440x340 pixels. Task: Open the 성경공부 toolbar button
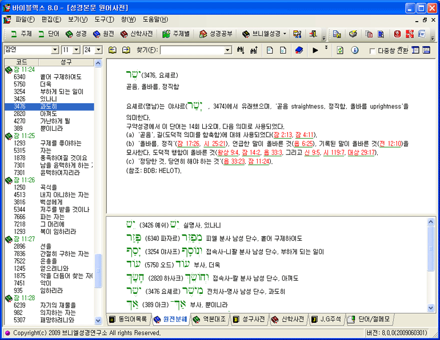pos(215,34)
